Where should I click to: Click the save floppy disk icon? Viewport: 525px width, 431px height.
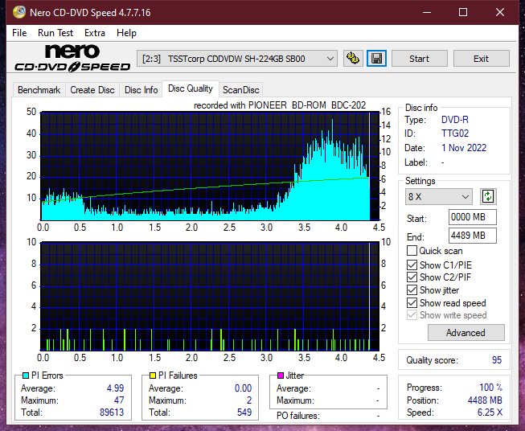tap(377, 59)
